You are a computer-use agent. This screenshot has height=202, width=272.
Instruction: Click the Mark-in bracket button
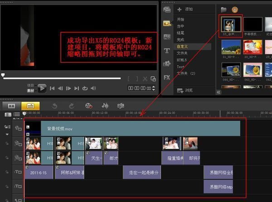(x=129, y=79)
